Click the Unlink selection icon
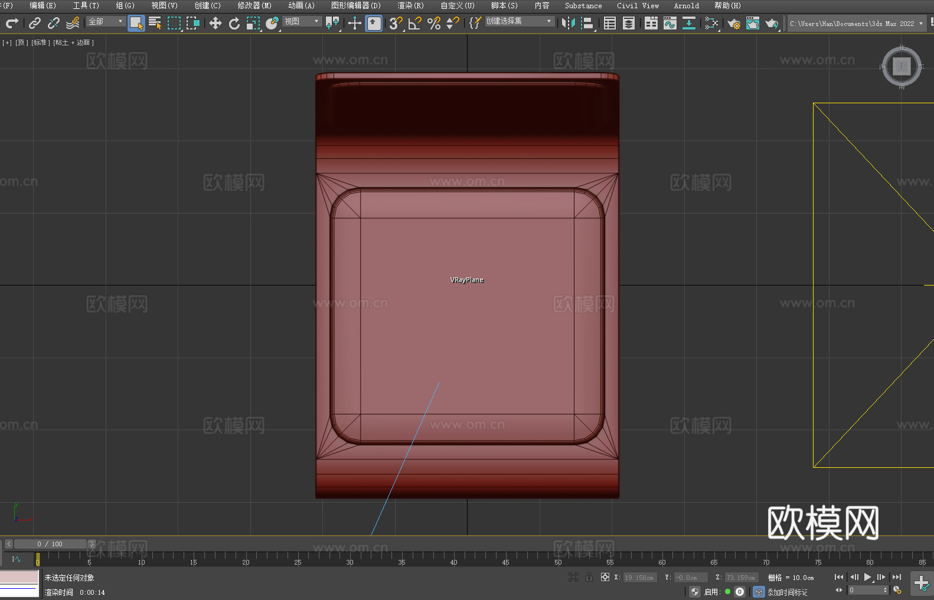The height and width of the screenshot is (600, 934). (x=54, y=23)
